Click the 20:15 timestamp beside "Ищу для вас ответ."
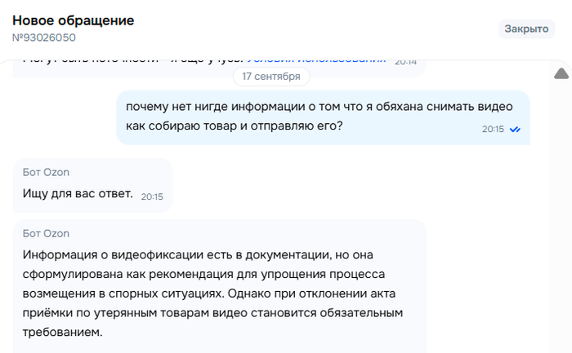The width and height of the screenshot is (572, 353). [x=152, y=196]
